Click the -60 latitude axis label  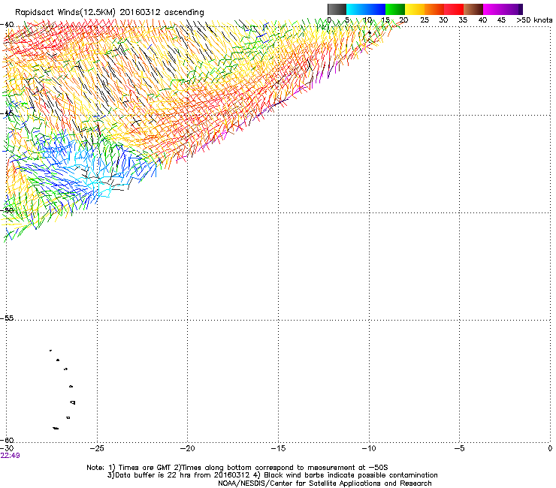click(8, 440)
